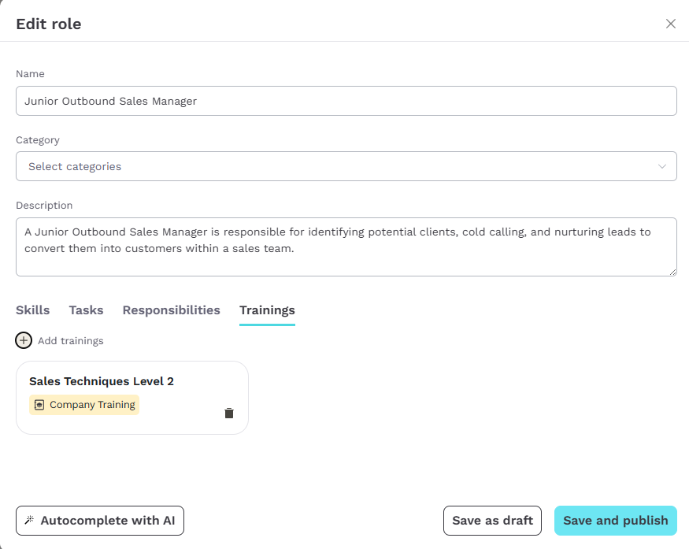Viewport: 689px width, 549px height.
Task: Click the plus icon to add trainings
Action: coord(24,340)
